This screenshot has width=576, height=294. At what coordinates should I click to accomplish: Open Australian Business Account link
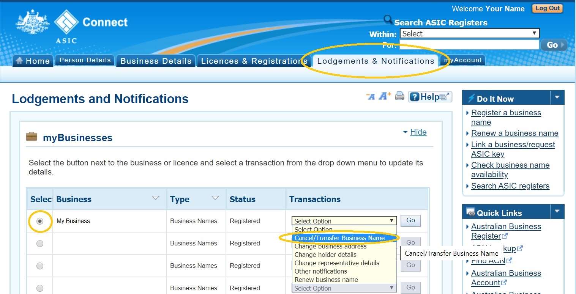tap(506, 278)
